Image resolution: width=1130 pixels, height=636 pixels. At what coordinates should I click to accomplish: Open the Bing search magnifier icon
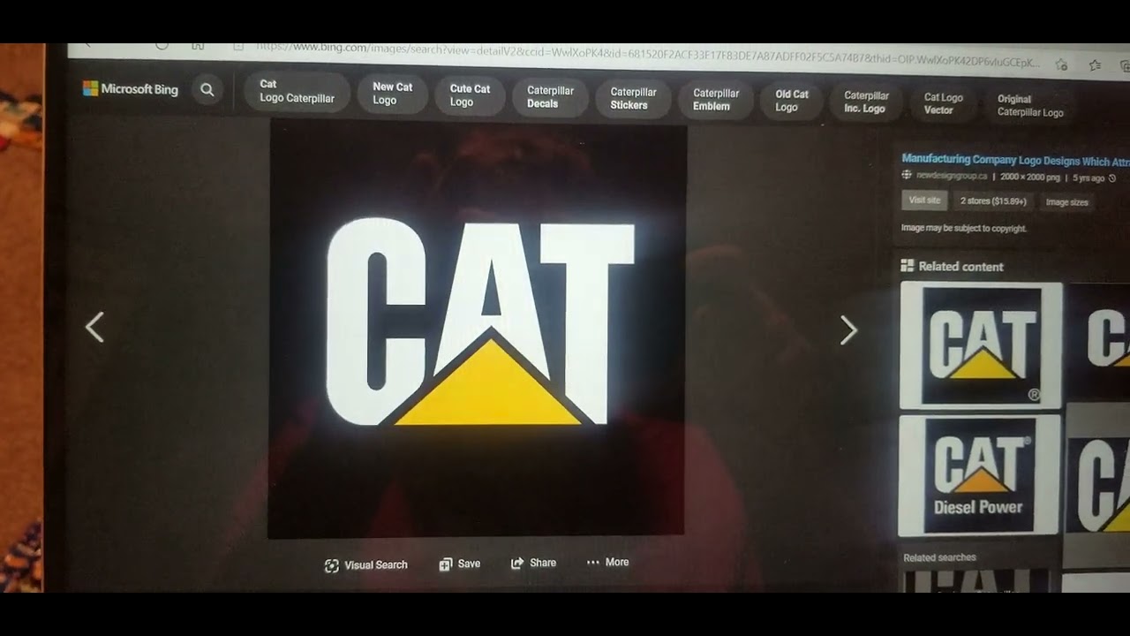click(207, 89)
